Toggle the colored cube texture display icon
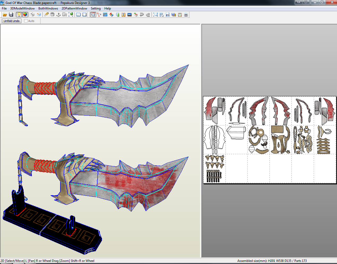337x264 pixels. 25,15
